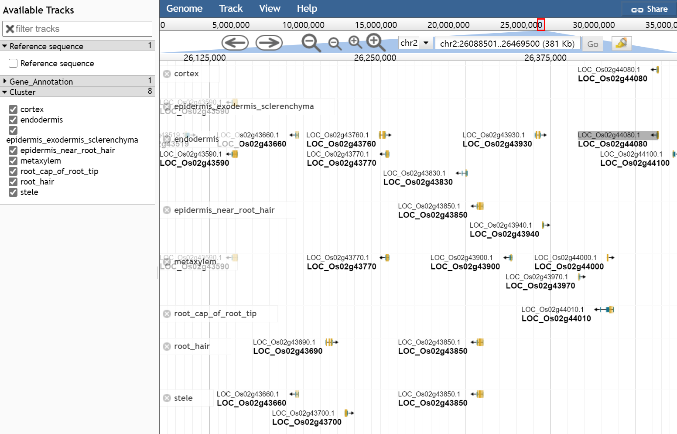The image size is (677, 434).
Task: Click the large zoom in magnifier
Action: click(376, 42)
